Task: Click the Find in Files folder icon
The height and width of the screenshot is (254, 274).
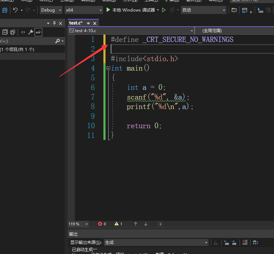Action: click(x=234, y=10)
